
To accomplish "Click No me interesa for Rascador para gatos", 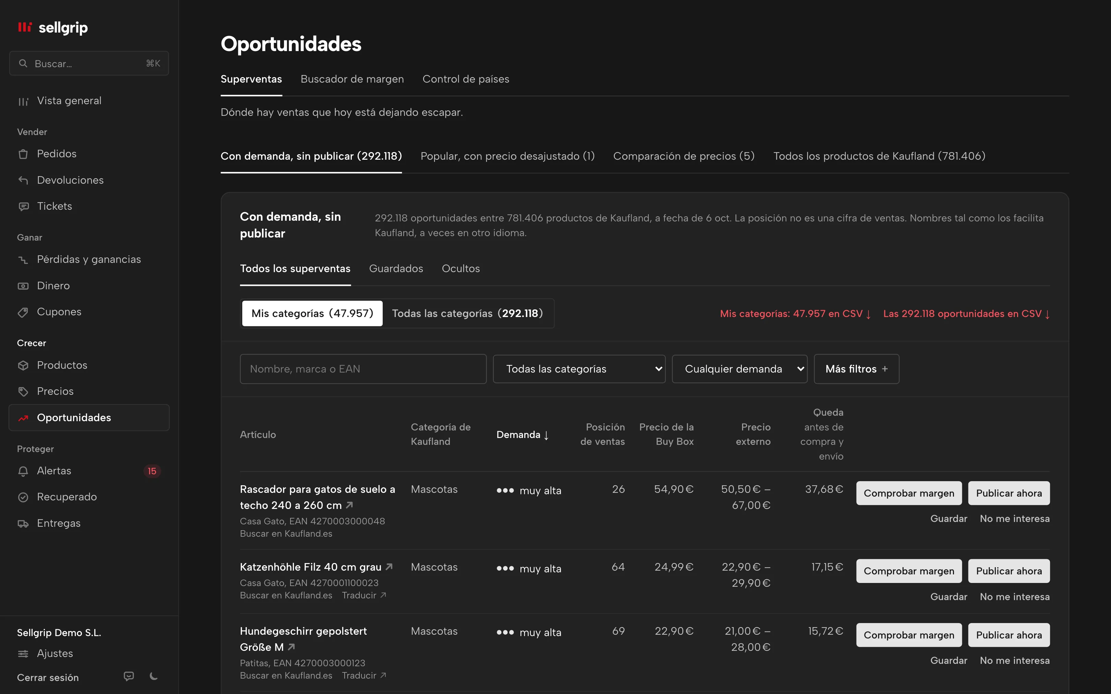I will 1015,519.
